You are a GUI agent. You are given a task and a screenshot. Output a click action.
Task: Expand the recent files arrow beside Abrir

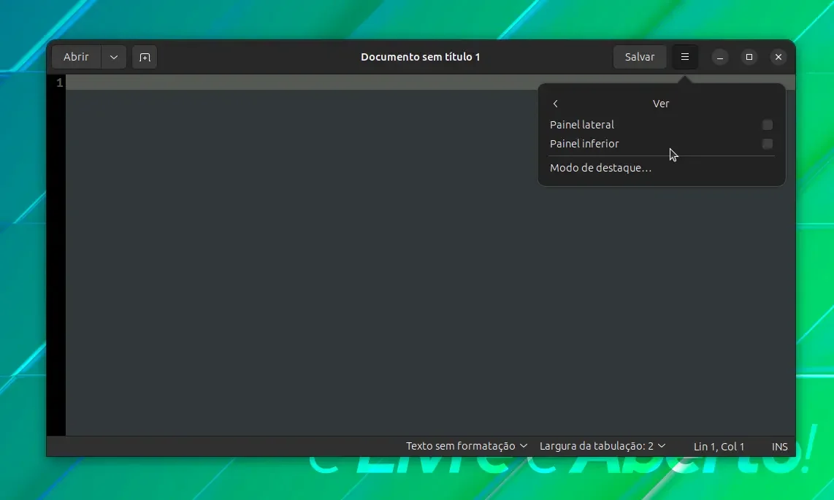point(113,57)
